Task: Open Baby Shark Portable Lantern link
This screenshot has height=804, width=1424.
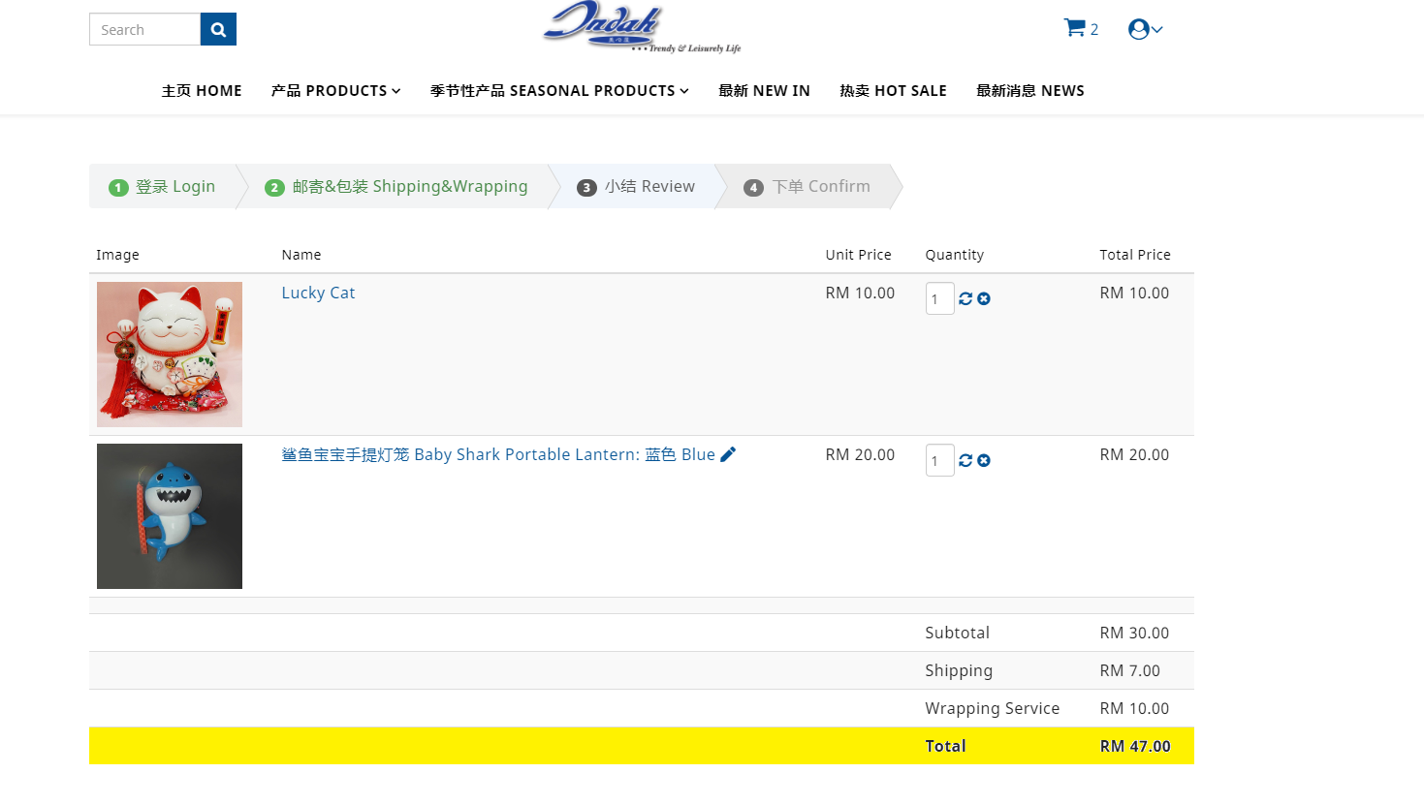Action: pyautogui.click(x=497, y=454)
